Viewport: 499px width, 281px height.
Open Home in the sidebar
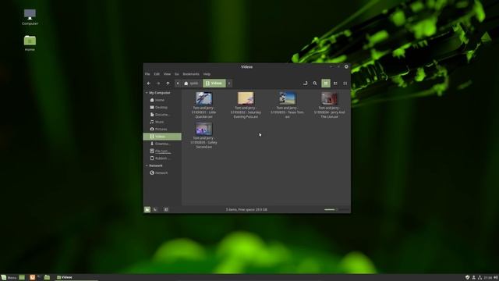162,100
